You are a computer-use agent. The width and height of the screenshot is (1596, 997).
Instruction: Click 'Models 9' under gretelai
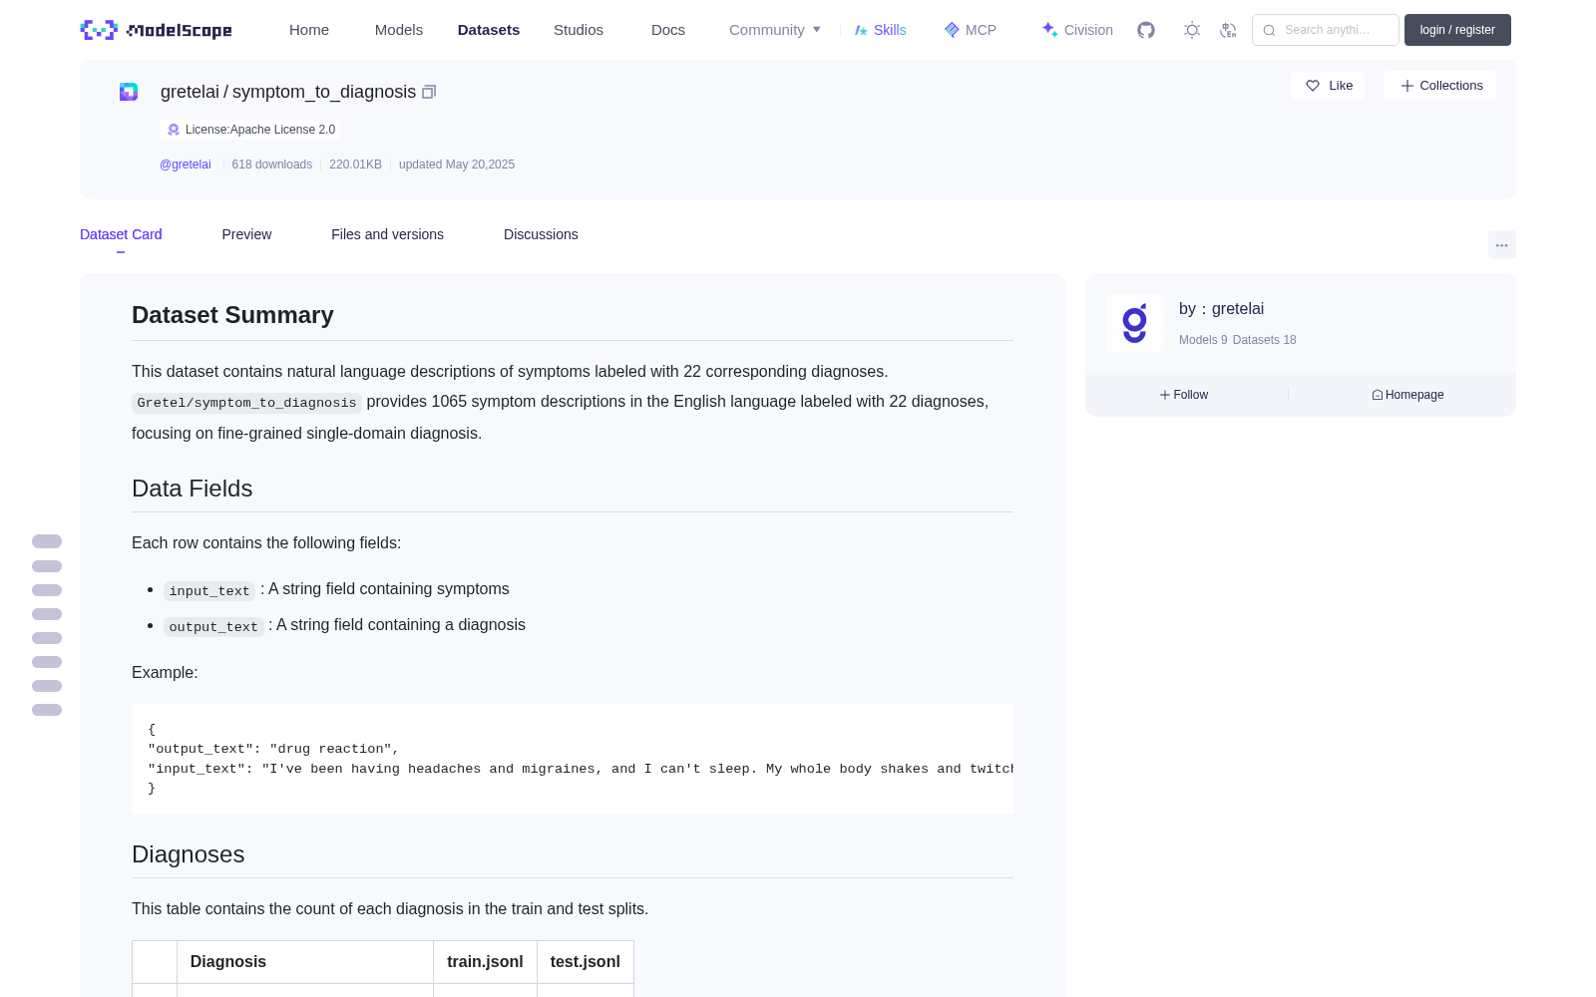pyautogui.click(x=1203, y=340)
